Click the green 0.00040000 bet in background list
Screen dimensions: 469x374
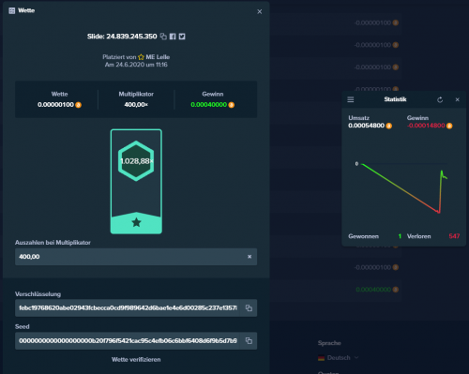pos(373,290)
